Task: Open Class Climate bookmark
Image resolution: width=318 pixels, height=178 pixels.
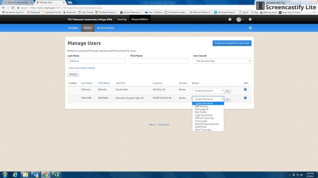Action: tap(86, 12)
